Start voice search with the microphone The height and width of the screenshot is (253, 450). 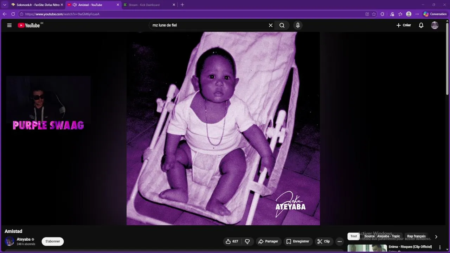click(298, 25)
